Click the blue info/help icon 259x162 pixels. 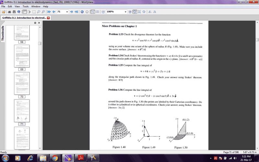(19, 12)
